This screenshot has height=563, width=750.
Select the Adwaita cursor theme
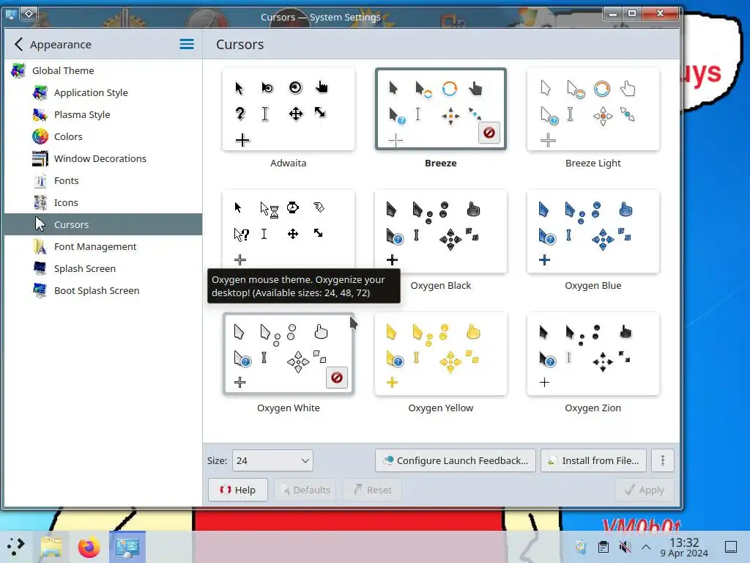click(x=289, y=110)
